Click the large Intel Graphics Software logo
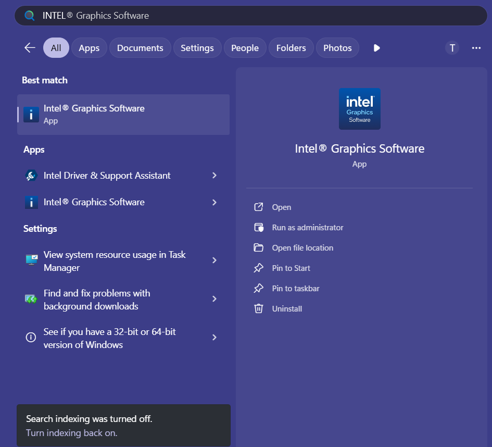The image size is (492, 447). pos(360,109)
